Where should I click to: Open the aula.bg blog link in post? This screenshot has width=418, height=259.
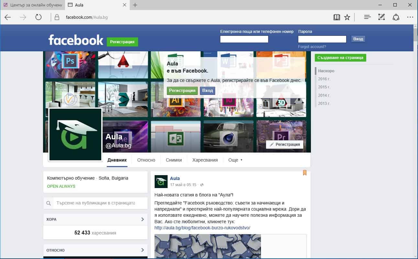point(202,228)
